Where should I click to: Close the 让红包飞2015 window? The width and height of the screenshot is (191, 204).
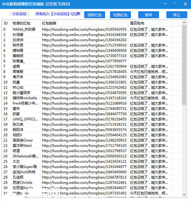pyautogui.click(x=186, y=4)
